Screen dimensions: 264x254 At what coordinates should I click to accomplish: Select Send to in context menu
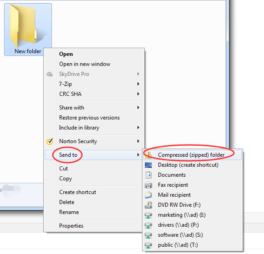click(x=94, y=155)
